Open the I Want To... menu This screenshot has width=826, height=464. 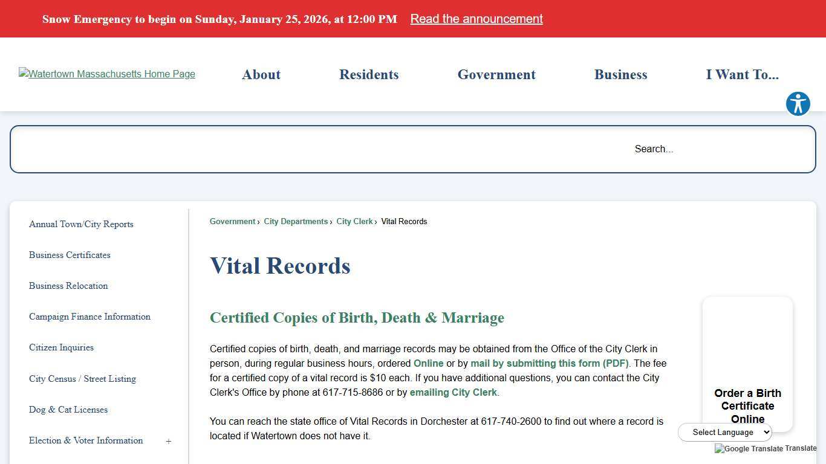(743, 74)
